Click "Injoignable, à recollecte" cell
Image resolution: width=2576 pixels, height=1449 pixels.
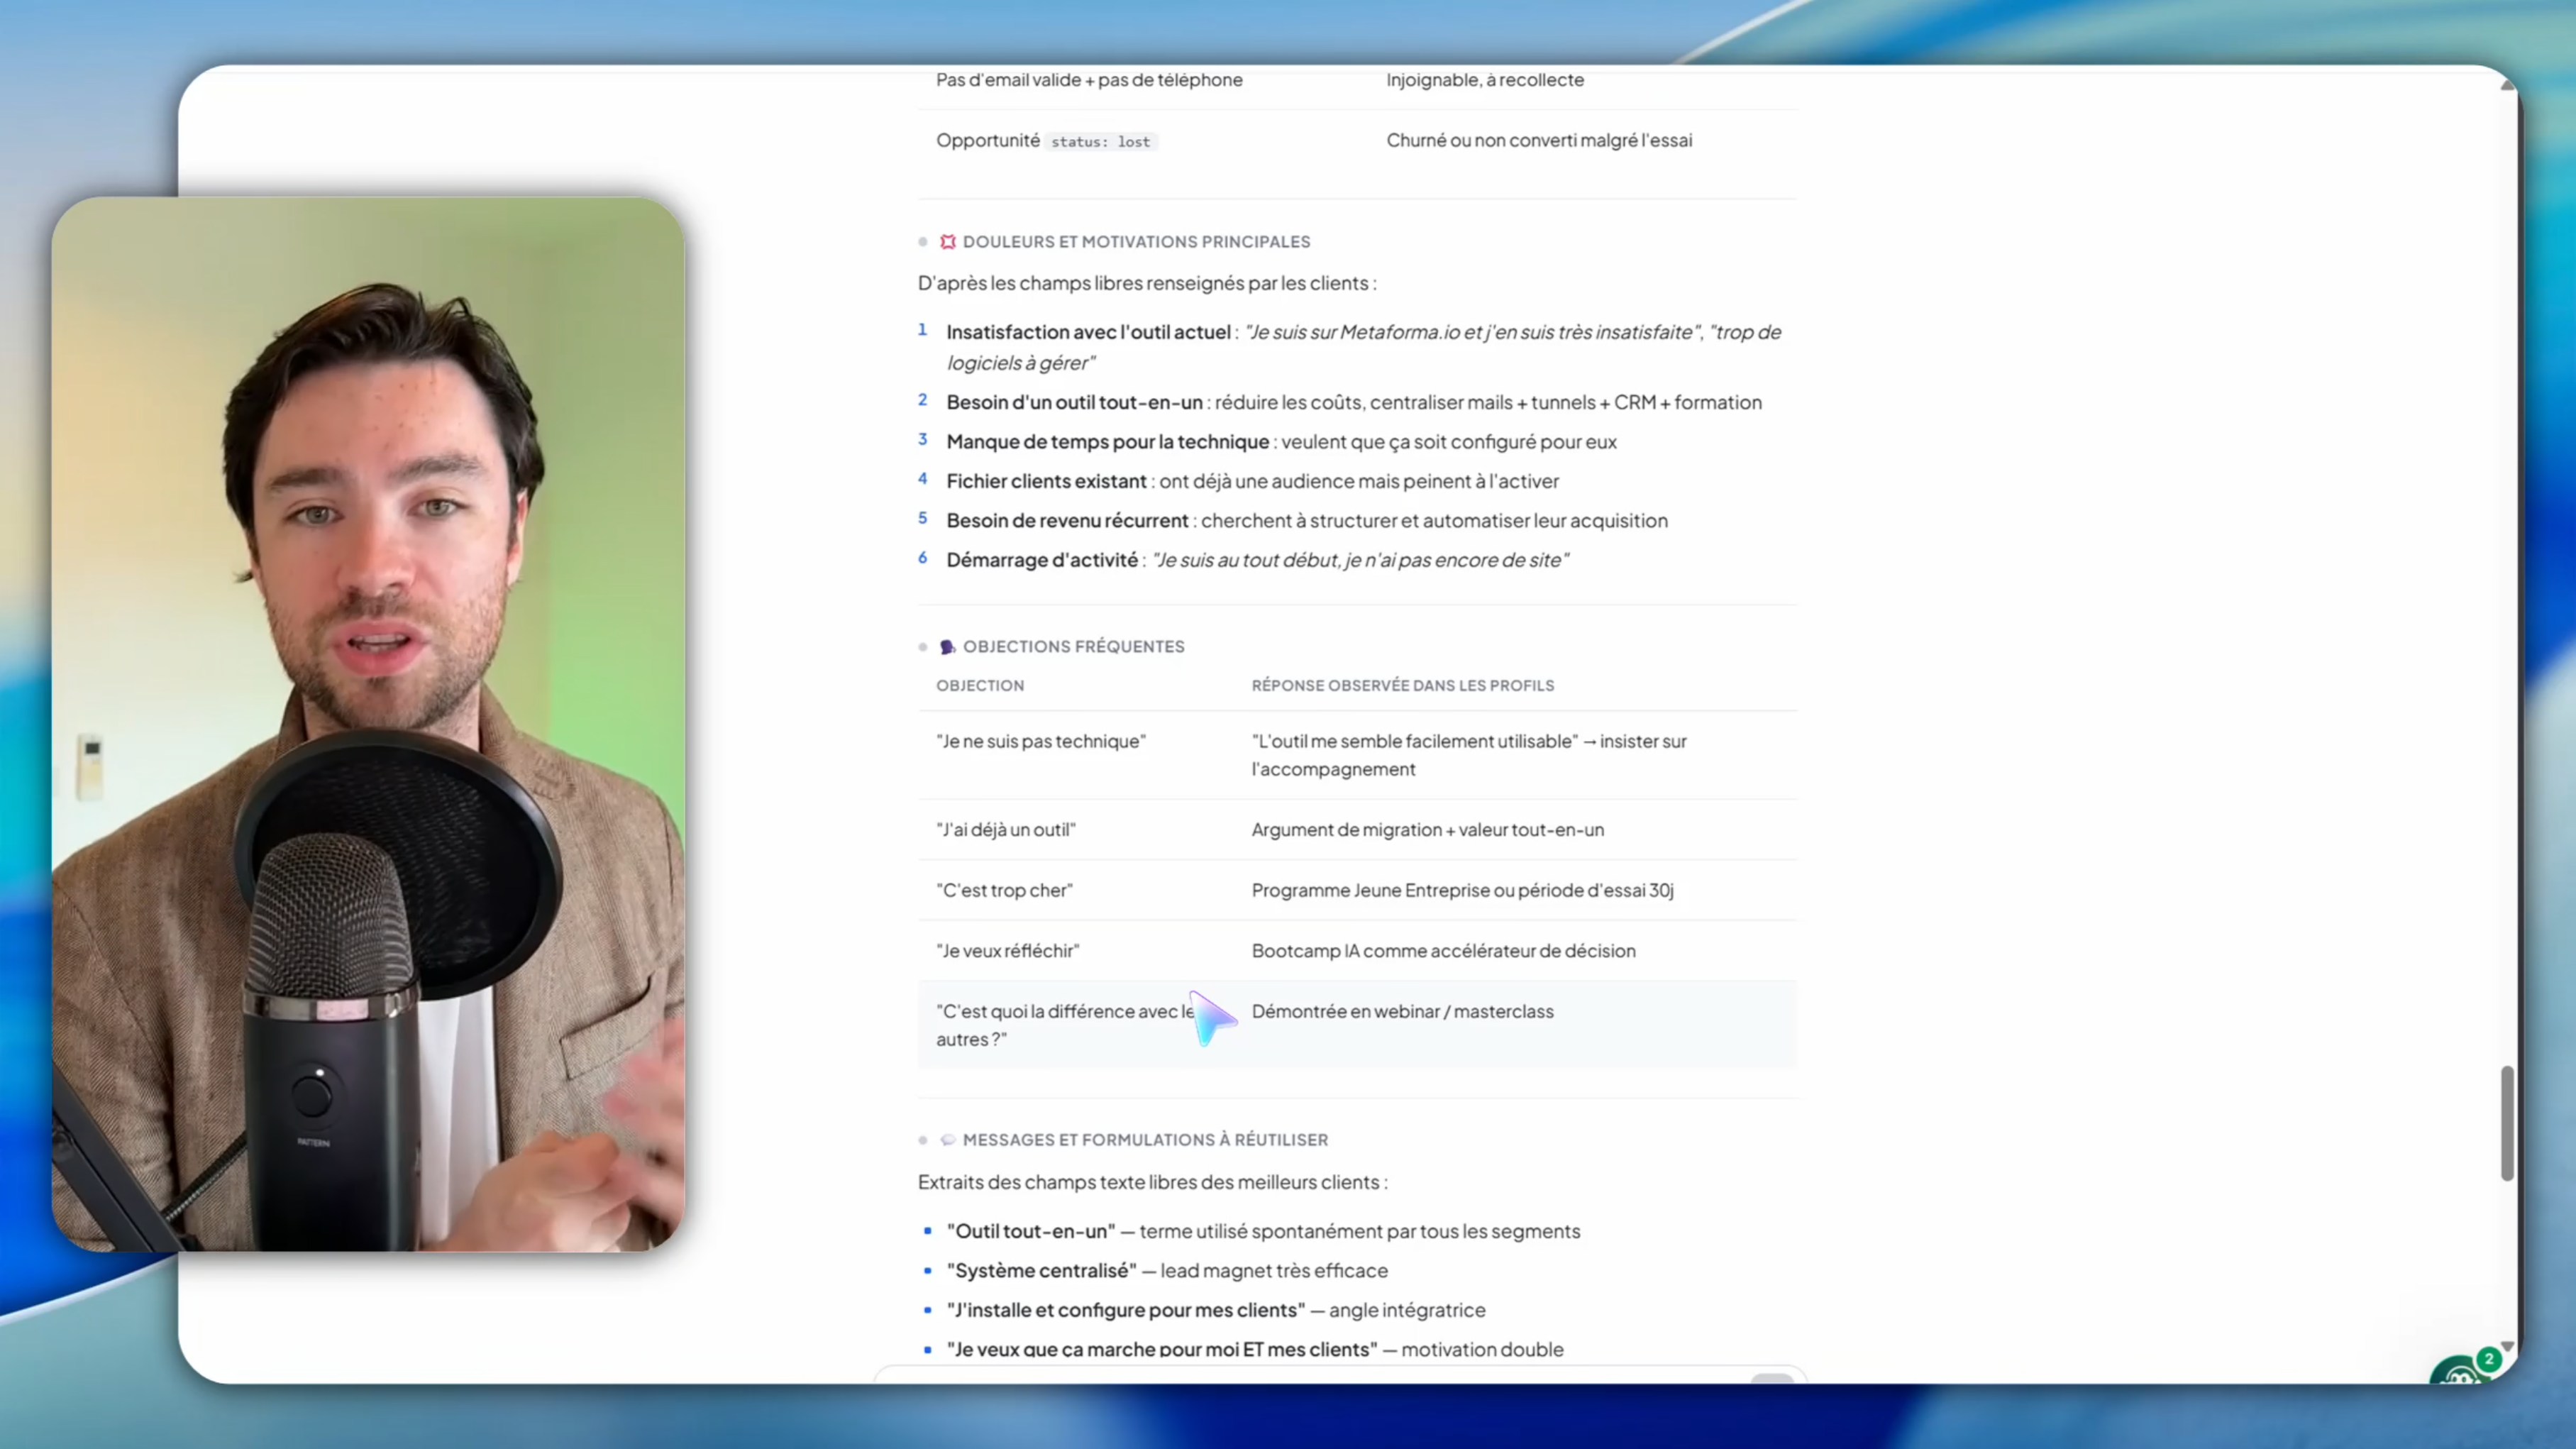[x=1485, y=80]
